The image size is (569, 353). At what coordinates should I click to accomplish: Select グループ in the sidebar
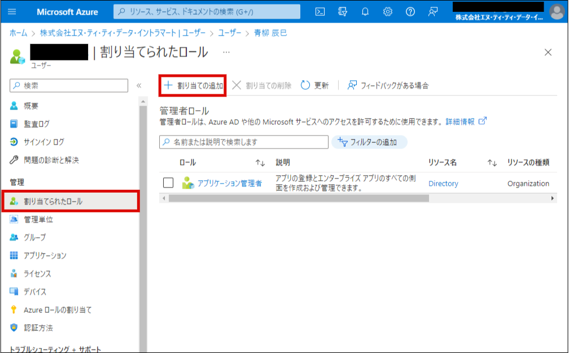tap(34, 237)
